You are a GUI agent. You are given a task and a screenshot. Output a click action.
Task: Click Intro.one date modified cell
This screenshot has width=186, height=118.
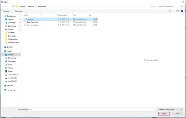(63, 19)
